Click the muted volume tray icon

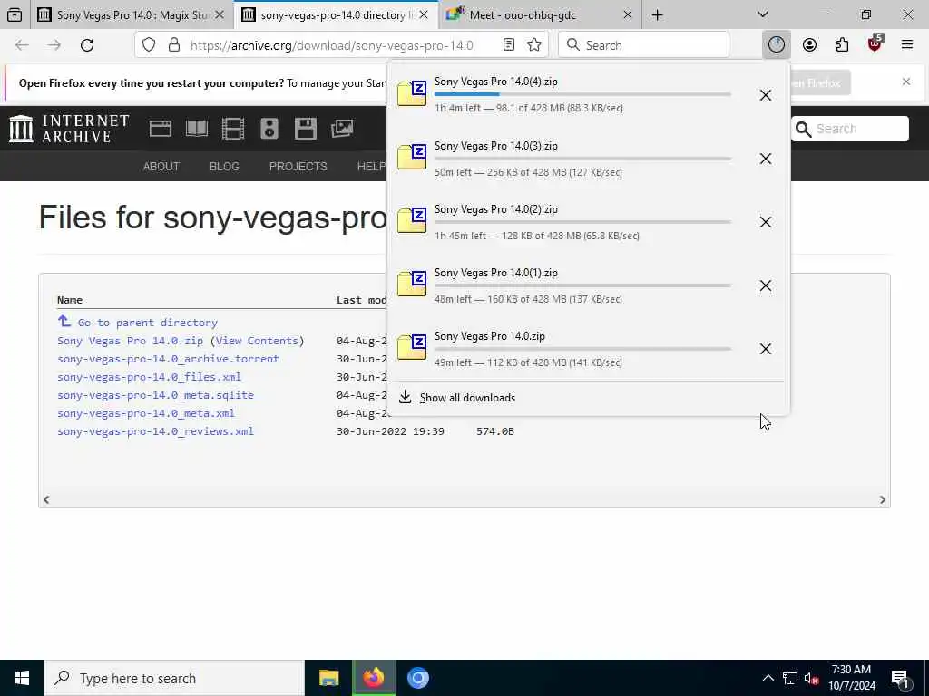[811, 678]
